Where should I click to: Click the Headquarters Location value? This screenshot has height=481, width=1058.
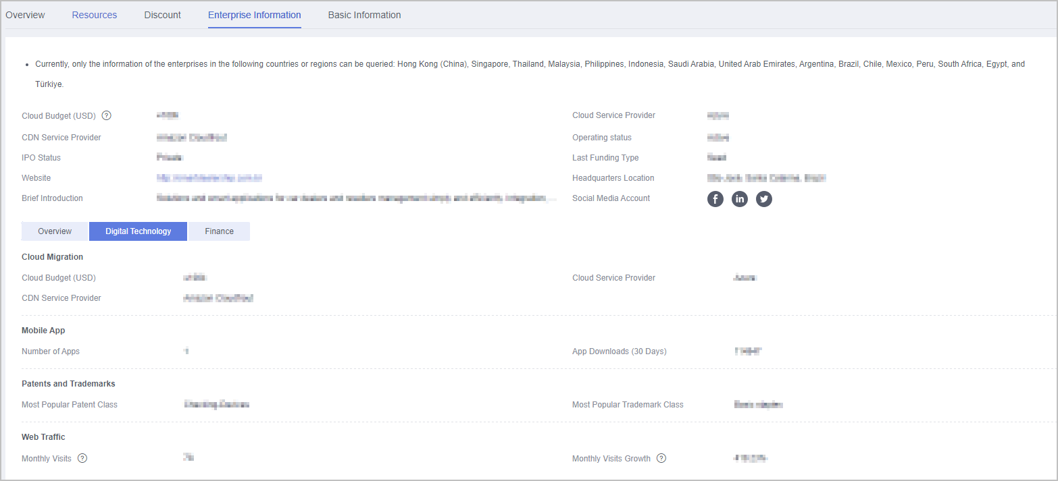point(766,178)
